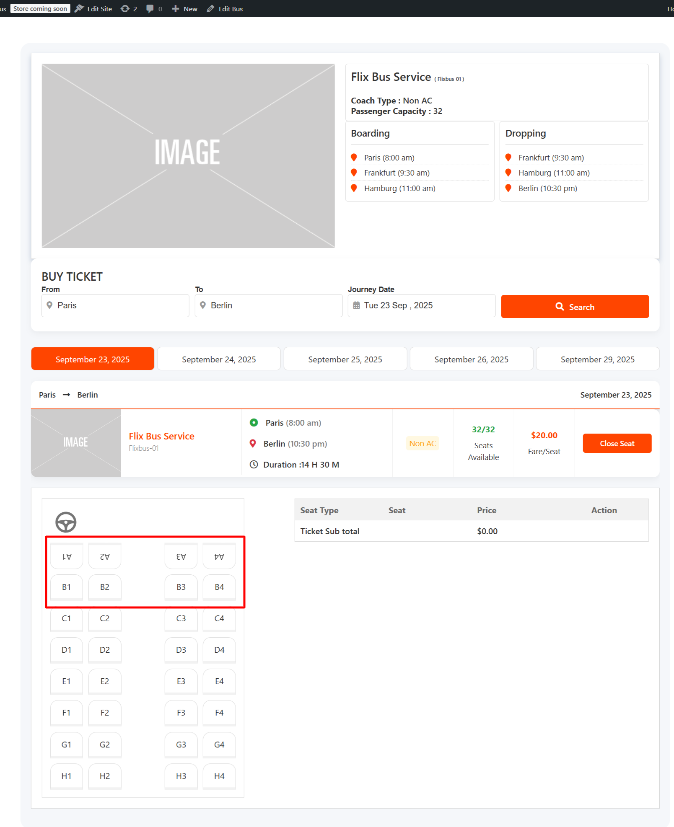Open the From location field showing Paris
Viewport: 674px width, 827px height.
115,305
